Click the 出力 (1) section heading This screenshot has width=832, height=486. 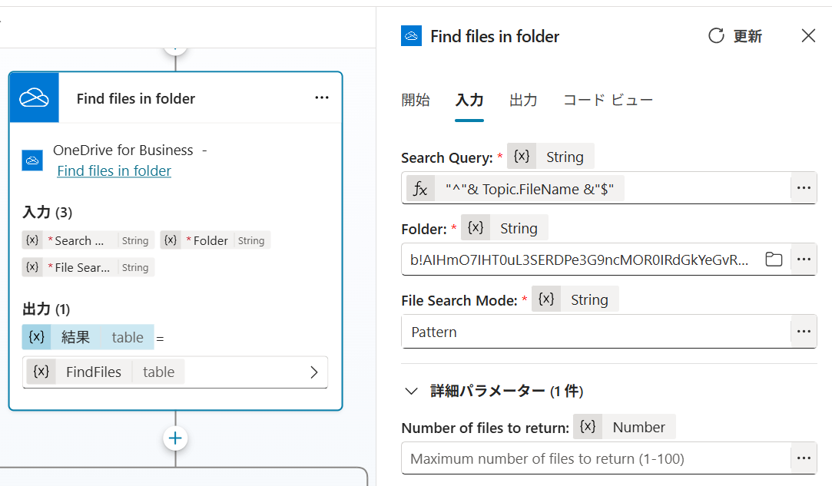(x=46, y=309)
